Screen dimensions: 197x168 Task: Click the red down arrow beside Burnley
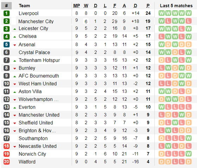[15, 69]
